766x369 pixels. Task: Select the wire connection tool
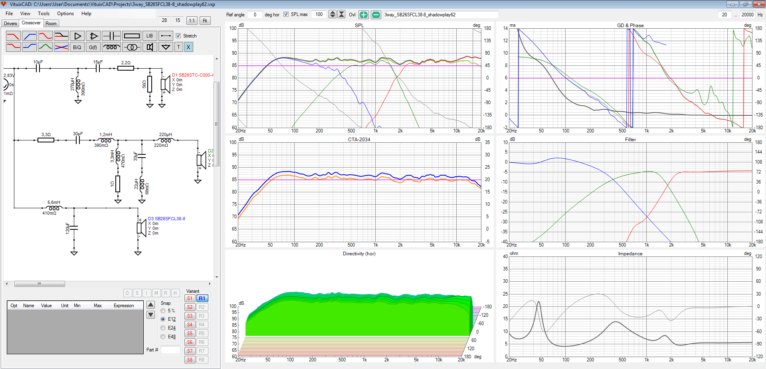tap(166, 36)
